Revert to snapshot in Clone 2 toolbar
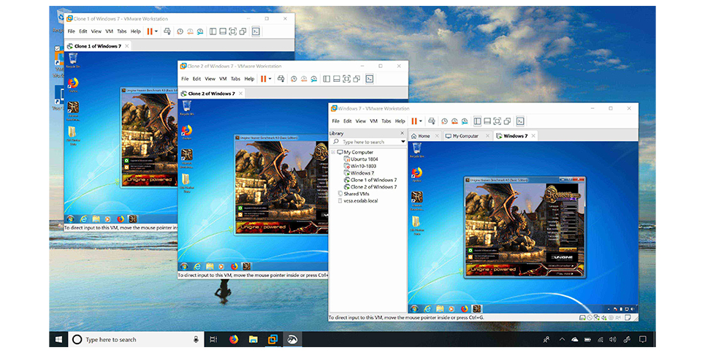The height and width of the screenshot is (353, 705). pos(303,78)
